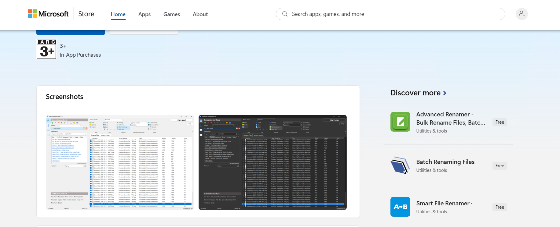Open the dark theme screenshot thumbnail
This screenshot has height=227, width=560.
tap(273, 162)
